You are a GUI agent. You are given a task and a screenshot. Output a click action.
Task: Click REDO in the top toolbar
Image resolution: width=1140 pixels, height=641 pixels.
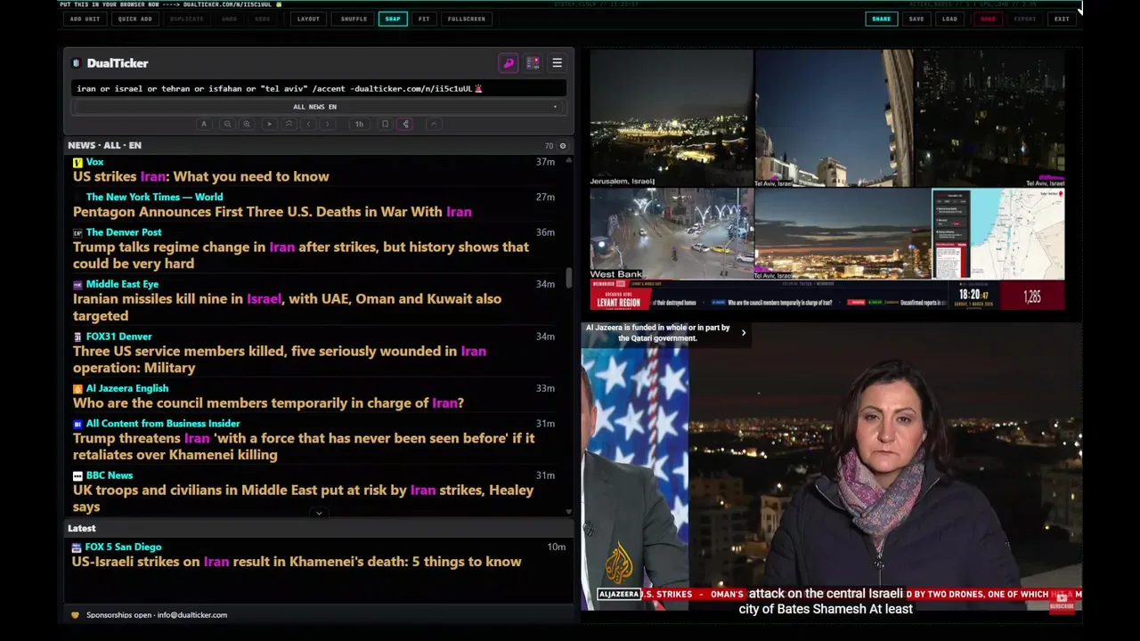(263, 19)
